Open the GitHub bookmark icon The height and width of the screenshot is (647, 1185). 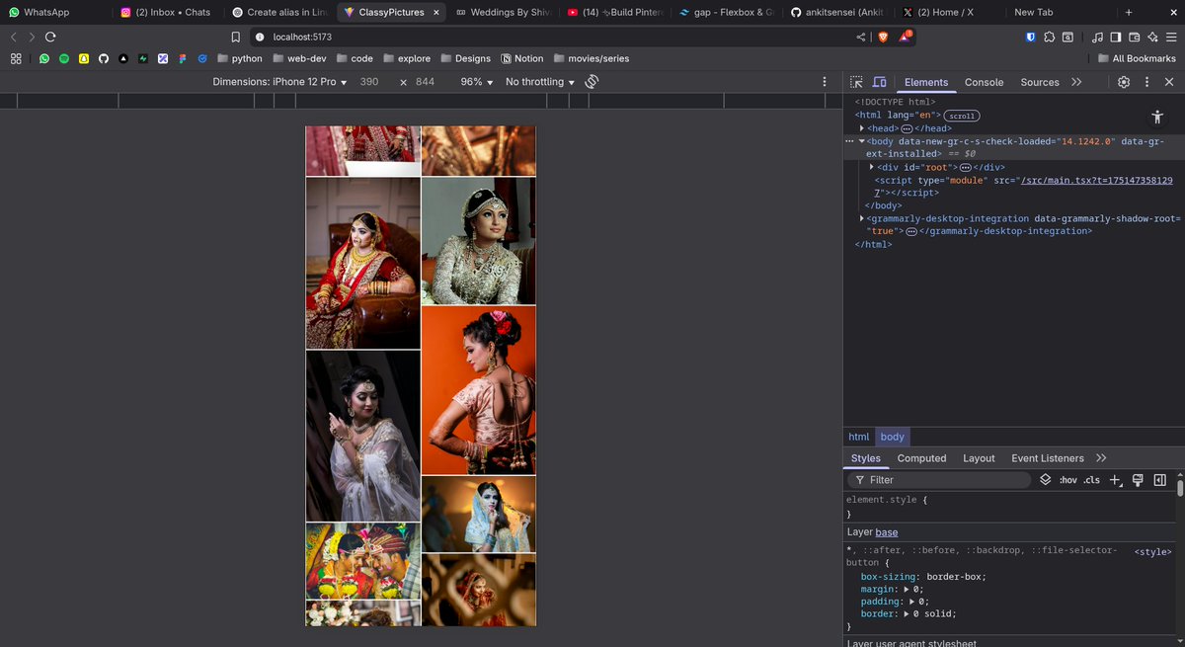point(104,58)
